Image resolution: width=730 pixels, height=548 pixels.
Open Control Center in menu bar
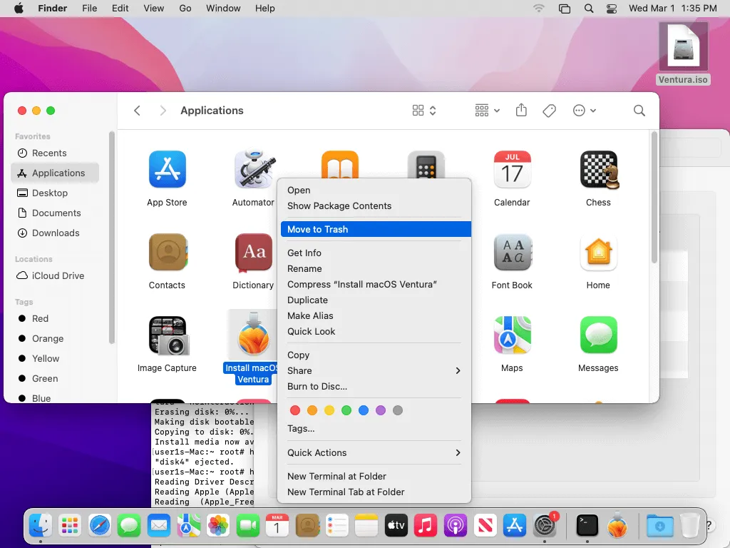[612, 9]
